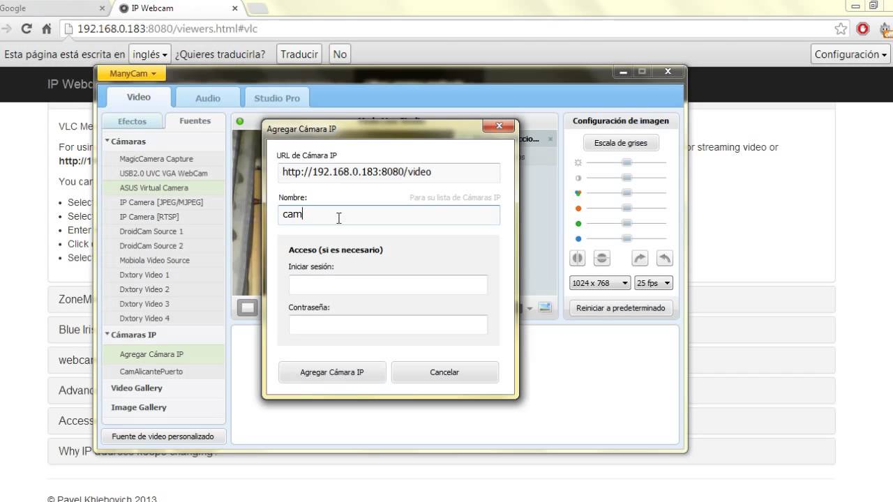
Task: Open the inglés language dropdown
Action: click(150, 54)
